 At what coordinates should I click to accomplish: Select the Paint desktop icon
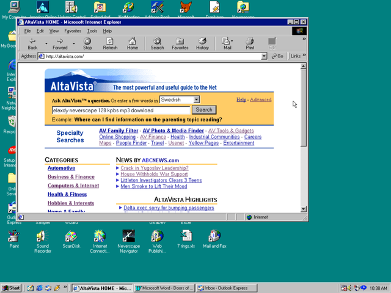pos(14,239)
